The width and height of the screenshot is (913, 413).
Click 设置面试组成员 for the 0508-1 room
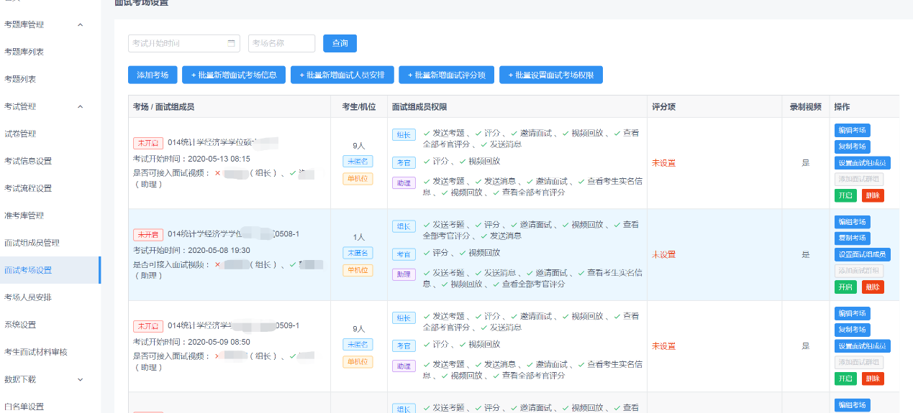(x=862, y=254)
